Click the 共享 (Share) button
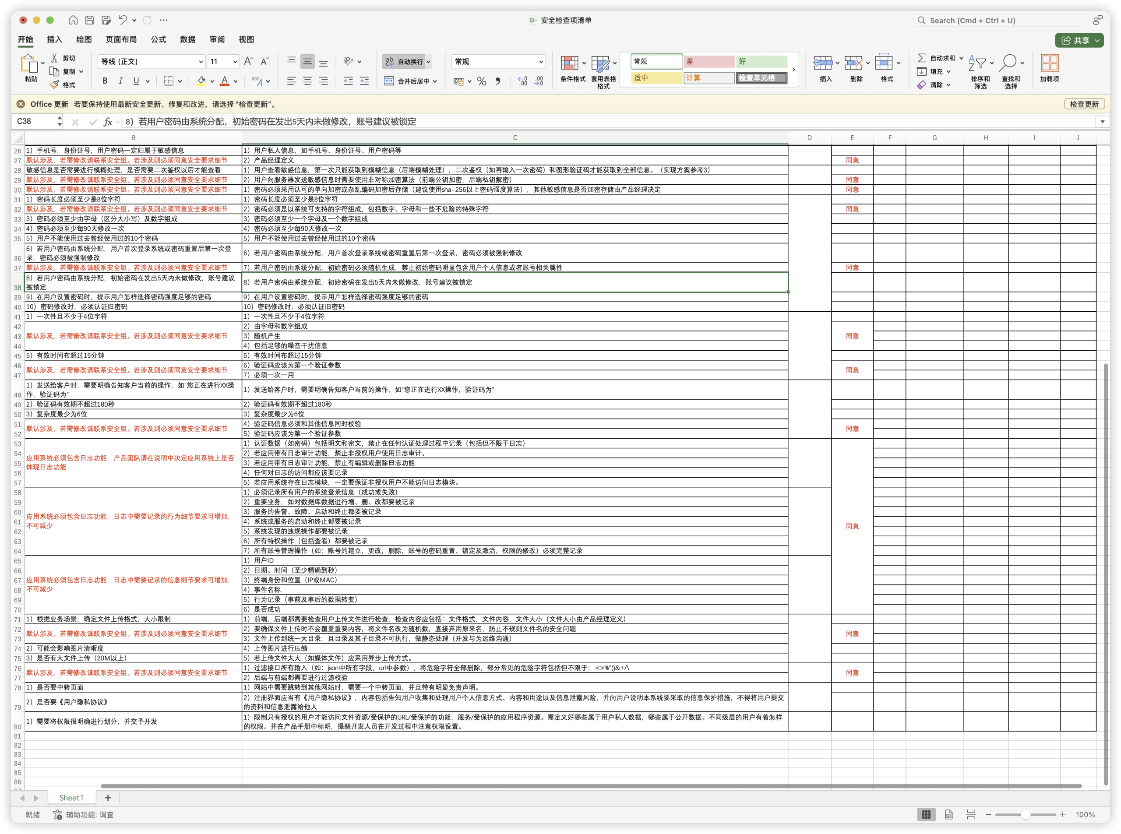The height and width of the screenshot is (834, 1121). [x=1079, y=40]
